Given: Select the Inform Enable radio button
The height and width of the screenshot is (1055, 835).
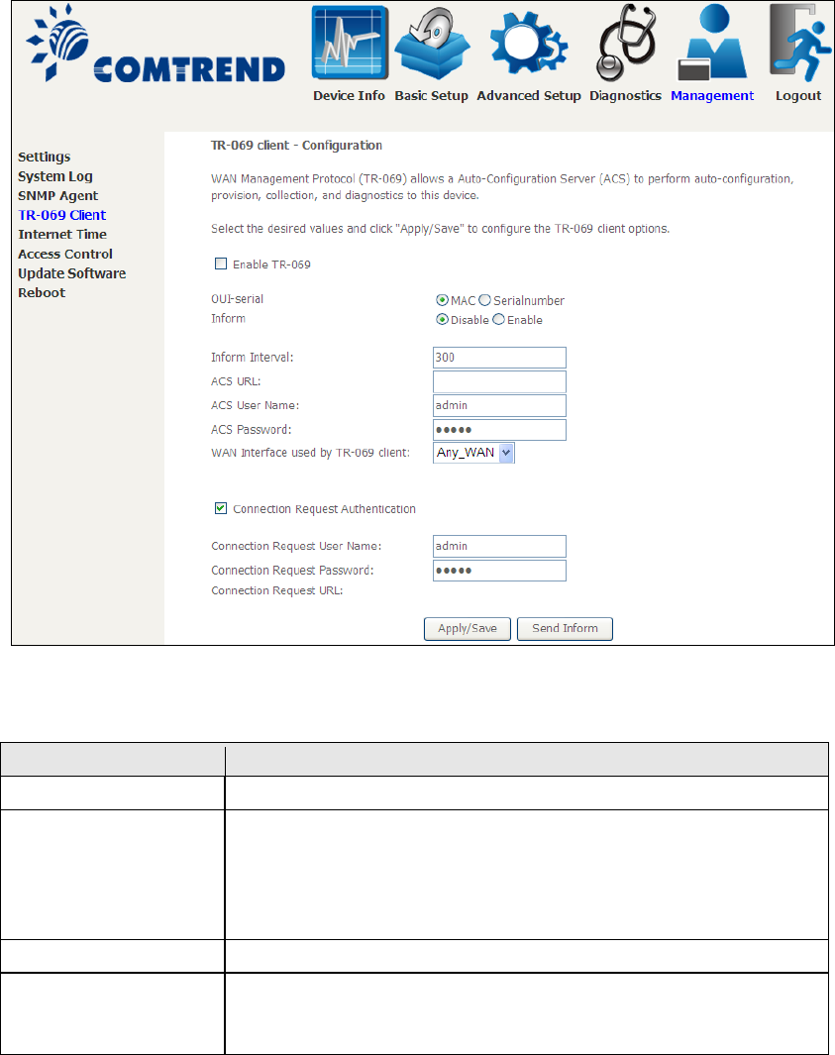Looking at the screenshot, I should pyautogui.click(x=498, y=320).
